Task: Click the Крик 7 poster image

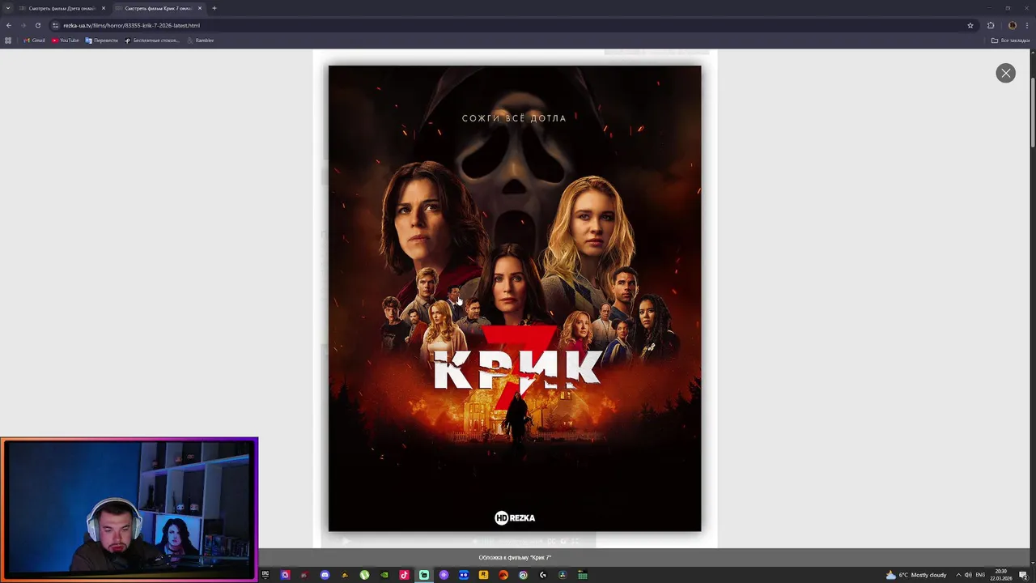Action: pyautogui.click(x=515, y=298)
